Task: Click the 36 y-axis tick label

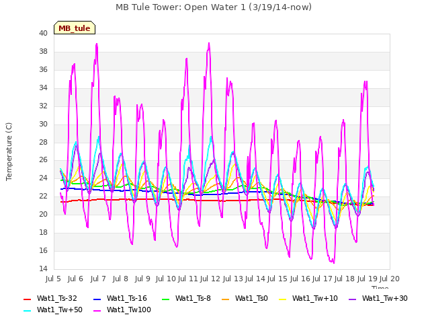Action: [43, 70]
